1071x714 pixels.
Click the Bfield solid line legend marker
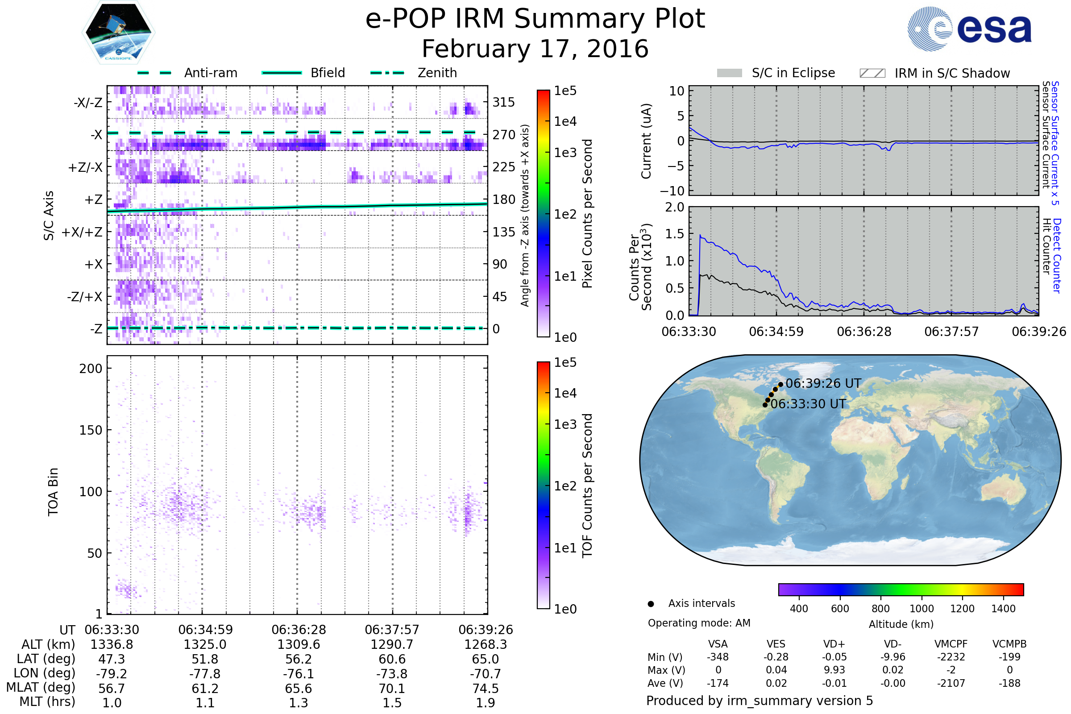[x=282, y=73]
